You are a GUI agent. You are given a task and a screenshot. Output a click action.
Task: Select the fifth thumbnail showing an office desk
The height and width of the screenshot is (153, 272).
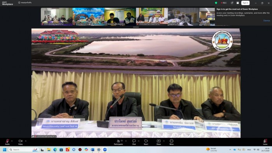tap(183, 17)
